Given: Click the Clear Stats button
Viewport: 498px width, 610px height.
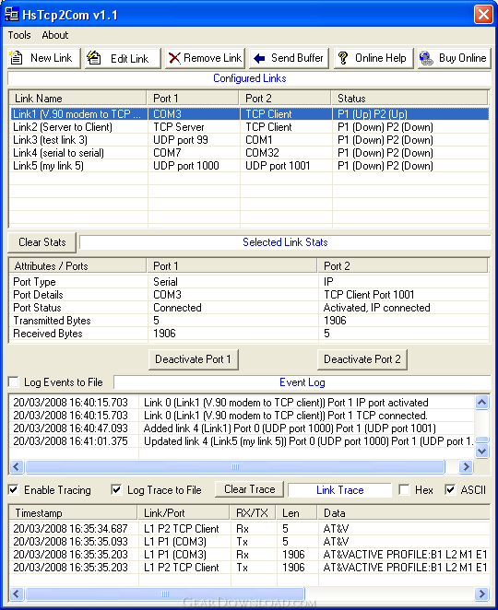Looking at the screenshot, I should (x=42, y=242).
